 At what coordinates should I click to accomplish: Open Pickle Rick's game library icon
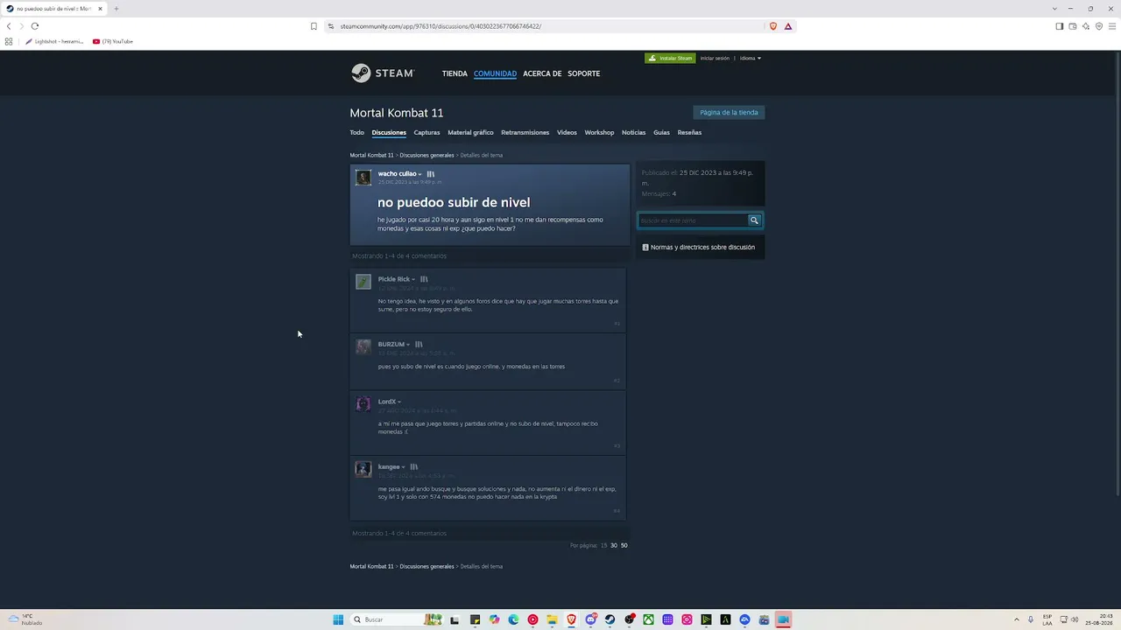pos(424,279)
